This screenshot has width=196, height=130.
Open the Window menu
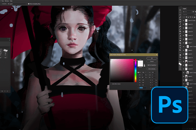click(x=7, y=1)
